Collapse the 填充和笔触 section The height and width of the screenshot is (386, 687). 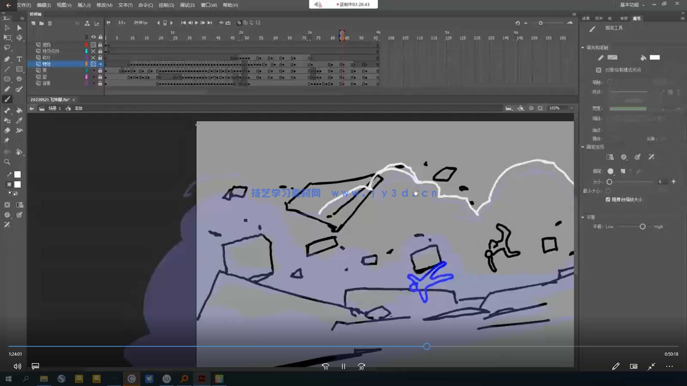[583, 48]
